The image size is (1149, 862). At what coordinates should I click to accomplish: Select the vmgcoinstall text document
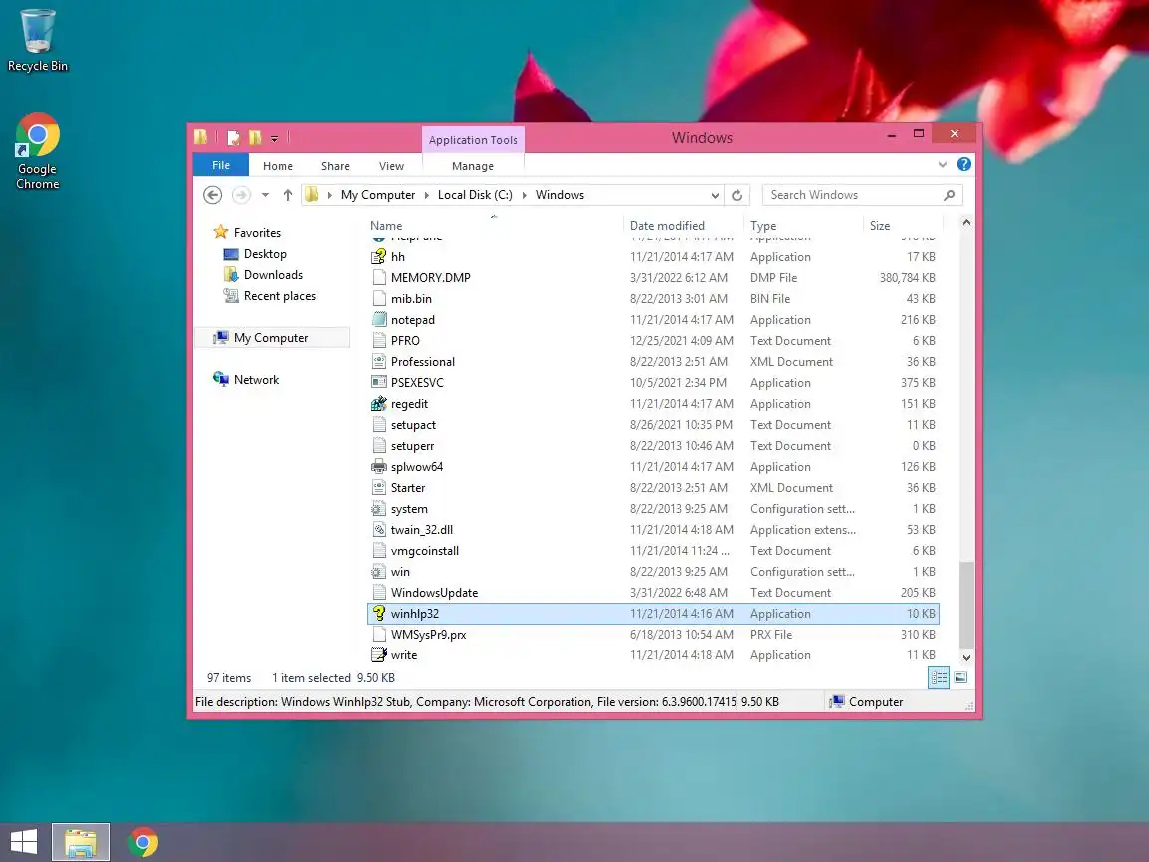[x=653, y=551]
